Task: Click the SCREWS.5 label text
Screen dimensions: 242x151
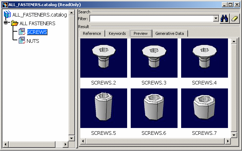Action: click(x=104, y=133)
